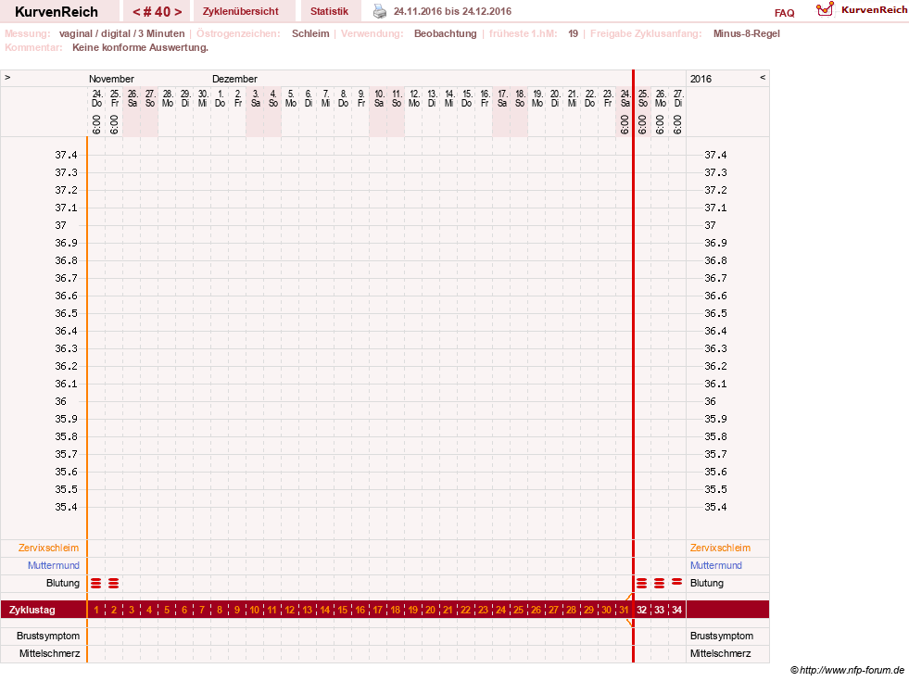
Task: Open the KurvenReich logo icon
Action: point(825,9)
